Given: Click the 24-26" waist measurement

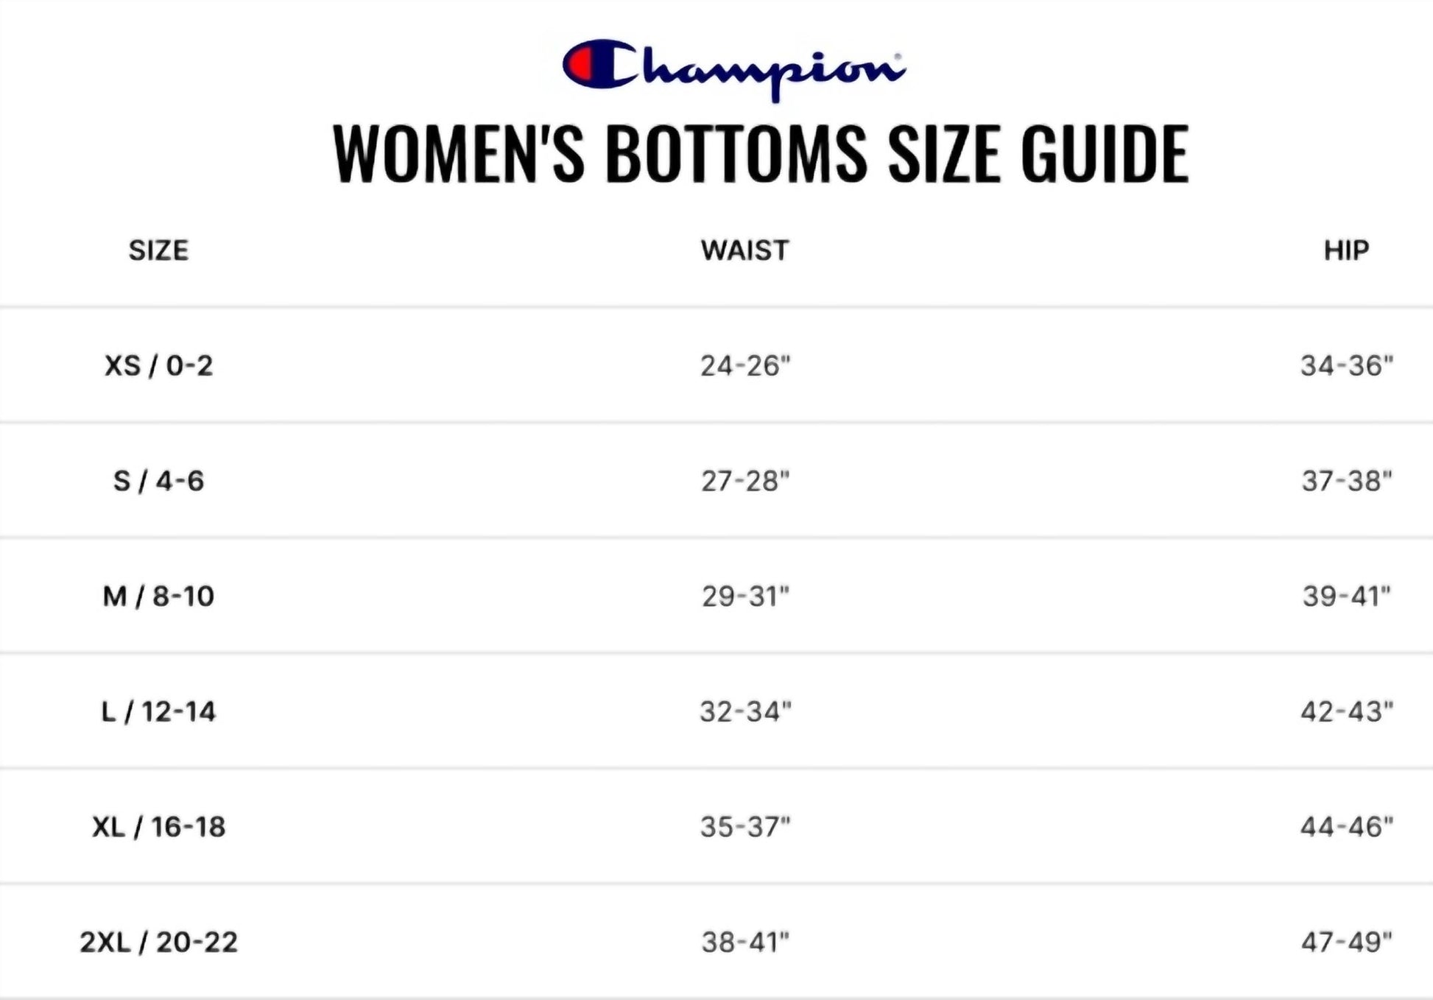Looking at the screenshot, I should (x=744, y=365).
